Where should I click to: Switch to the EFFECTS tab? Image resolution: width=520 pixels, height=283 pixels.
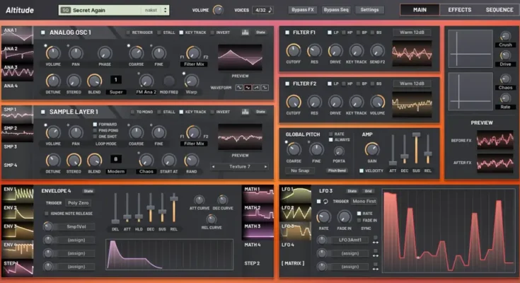coord(460,10)
